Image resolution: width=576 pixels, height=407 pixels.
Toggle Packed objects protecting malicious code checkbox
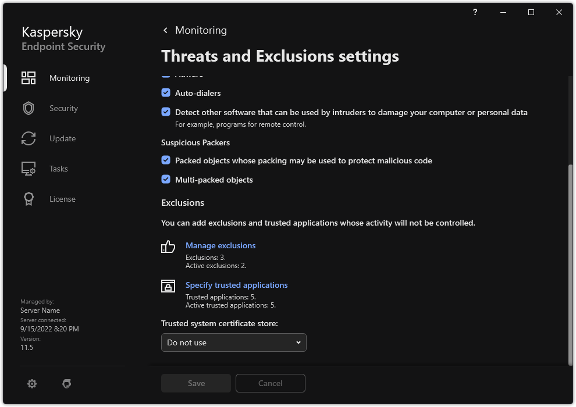click(x=166, y=160)
